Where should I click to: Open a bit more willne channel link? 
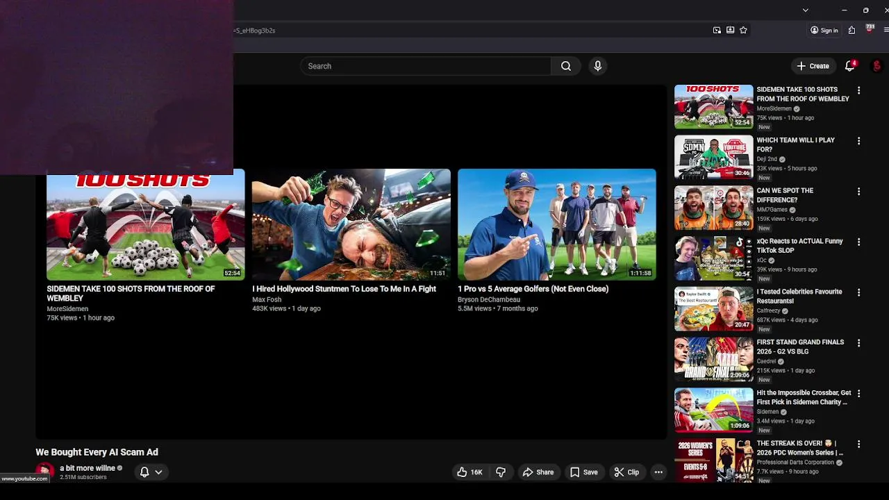[x=88, y=469]
